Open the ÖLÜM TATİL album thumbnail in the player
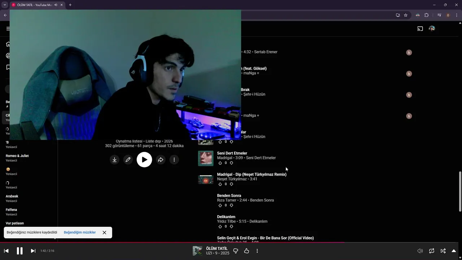This screenshot has height=260, width=462. coord(197,251)
